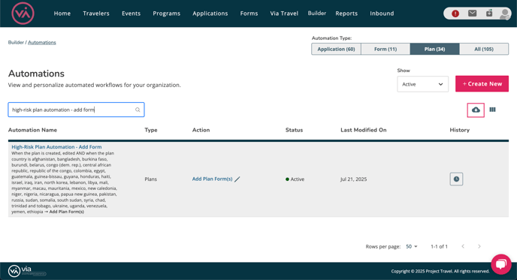Image resolution: width=517 pixels, height=280 pixels.
Task: Select the Plan (34) automation type
Action: 434,49
